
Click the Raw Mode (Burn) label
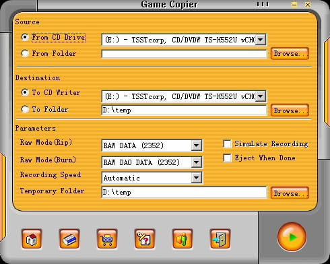tap(48, 160)
